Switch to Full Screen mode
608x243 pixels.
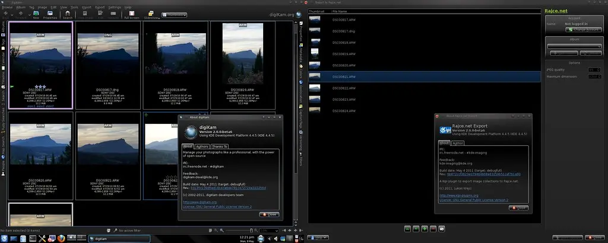(x=131, y=15)
